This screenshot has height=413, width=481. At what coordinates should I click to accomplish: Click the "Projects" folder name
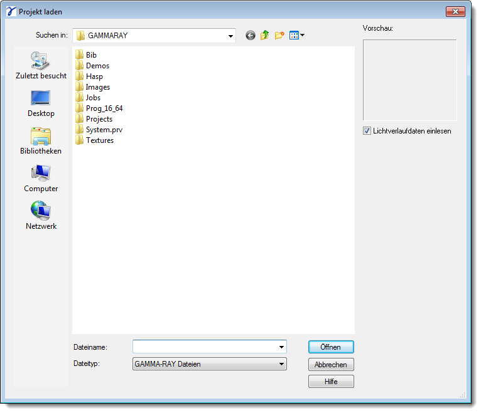pos(99,119)
